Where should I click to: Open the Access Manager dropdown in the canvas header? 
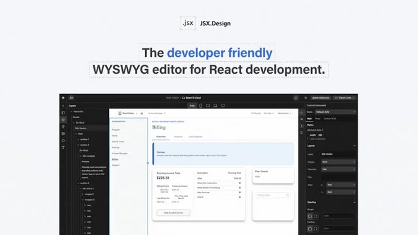coord(157,113)
